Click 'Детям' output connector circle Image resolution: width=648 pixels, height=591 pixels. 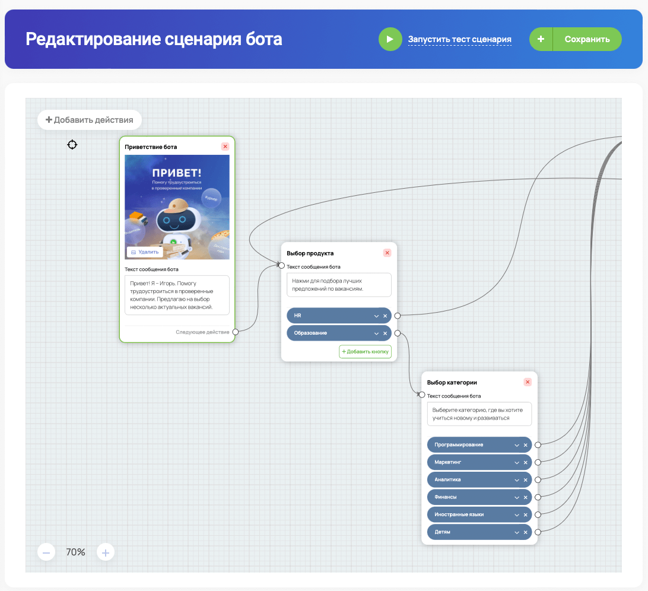[538, 532]
